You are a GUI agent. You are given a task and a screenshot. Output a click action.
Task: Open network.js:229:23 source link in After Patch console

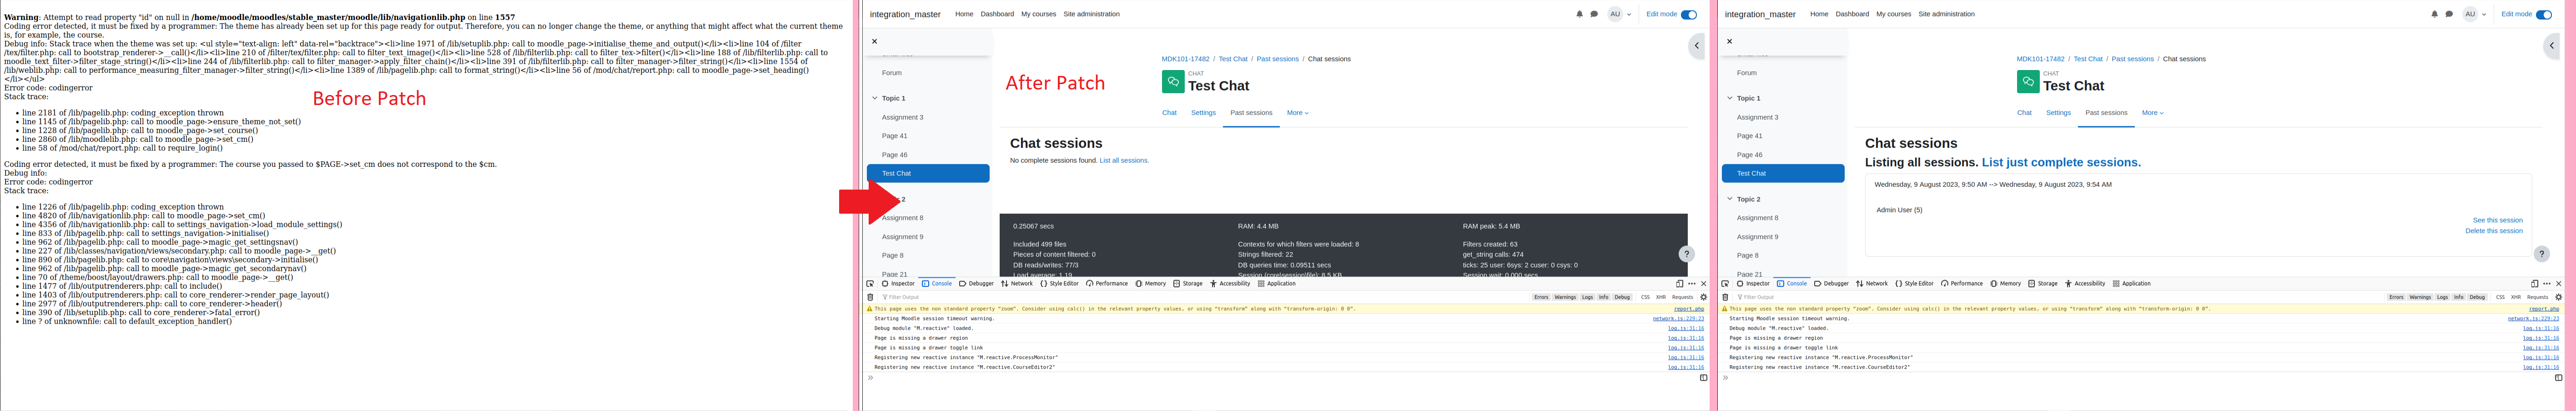click(x=1678, y=319)
